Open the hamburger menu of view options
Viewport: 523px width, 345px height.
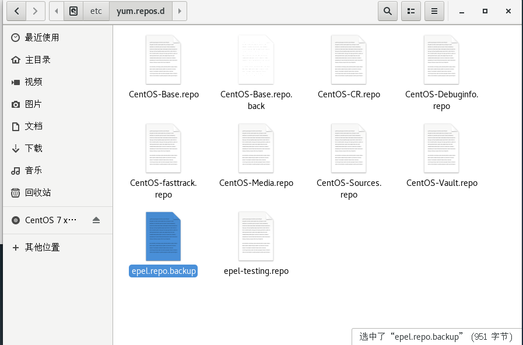click(x=434, y=11)
